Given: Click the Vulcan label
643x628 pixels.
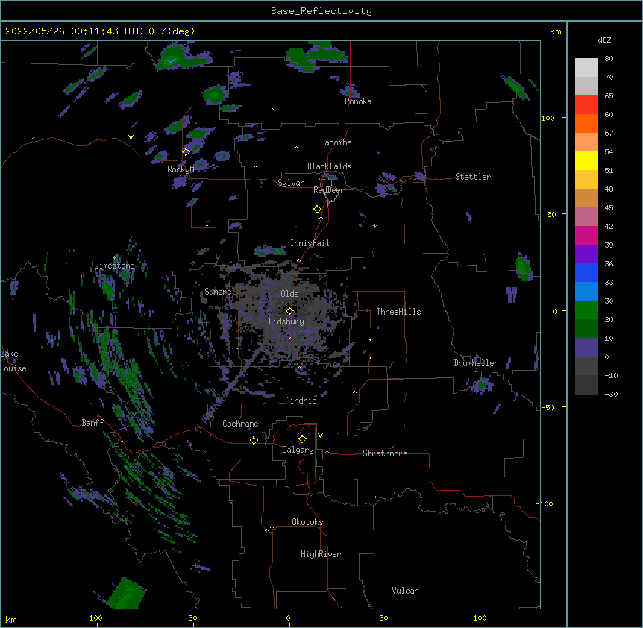Looking at the screenshot, I should point(405,591).
